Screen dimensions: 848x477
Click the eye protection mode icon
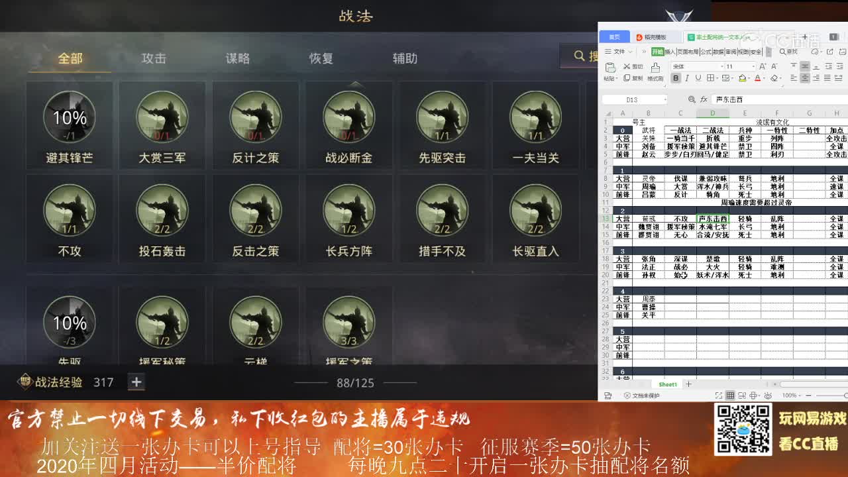768,396
